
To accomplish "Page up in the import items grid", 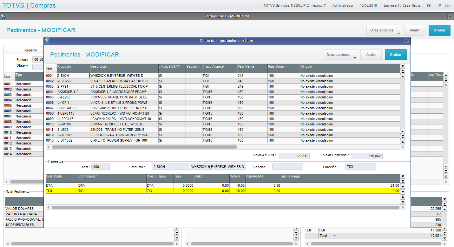I will [x=403, y=71].
